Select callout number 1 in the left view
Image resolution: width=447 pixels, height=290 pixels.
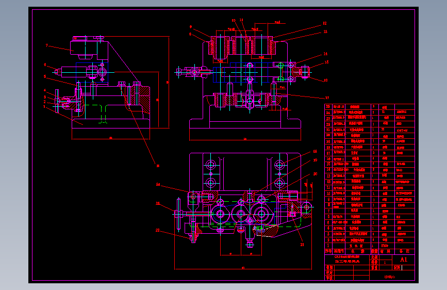(44, 107)
